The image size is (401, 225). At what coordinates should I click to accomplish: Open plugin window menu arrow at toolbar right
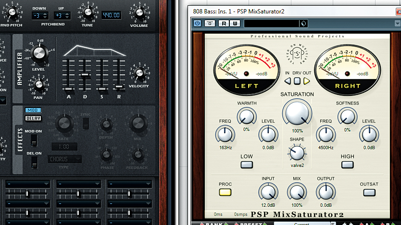coord(397,24)
